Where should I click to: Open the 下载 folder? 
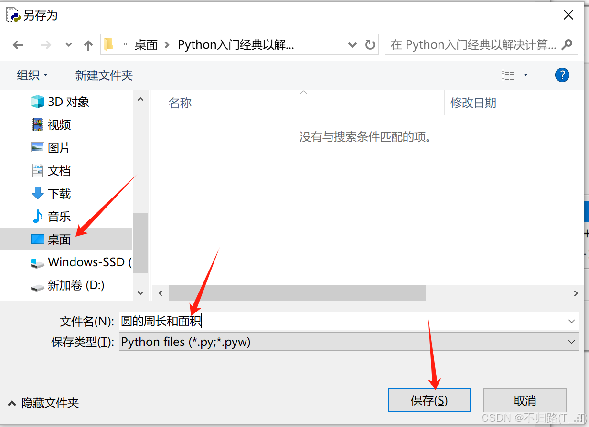coord(58,193)
